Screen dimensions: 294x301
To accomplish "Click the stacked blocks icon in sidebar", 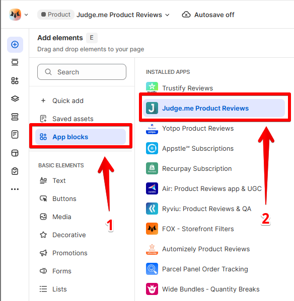I will click(x=15, y=117).
